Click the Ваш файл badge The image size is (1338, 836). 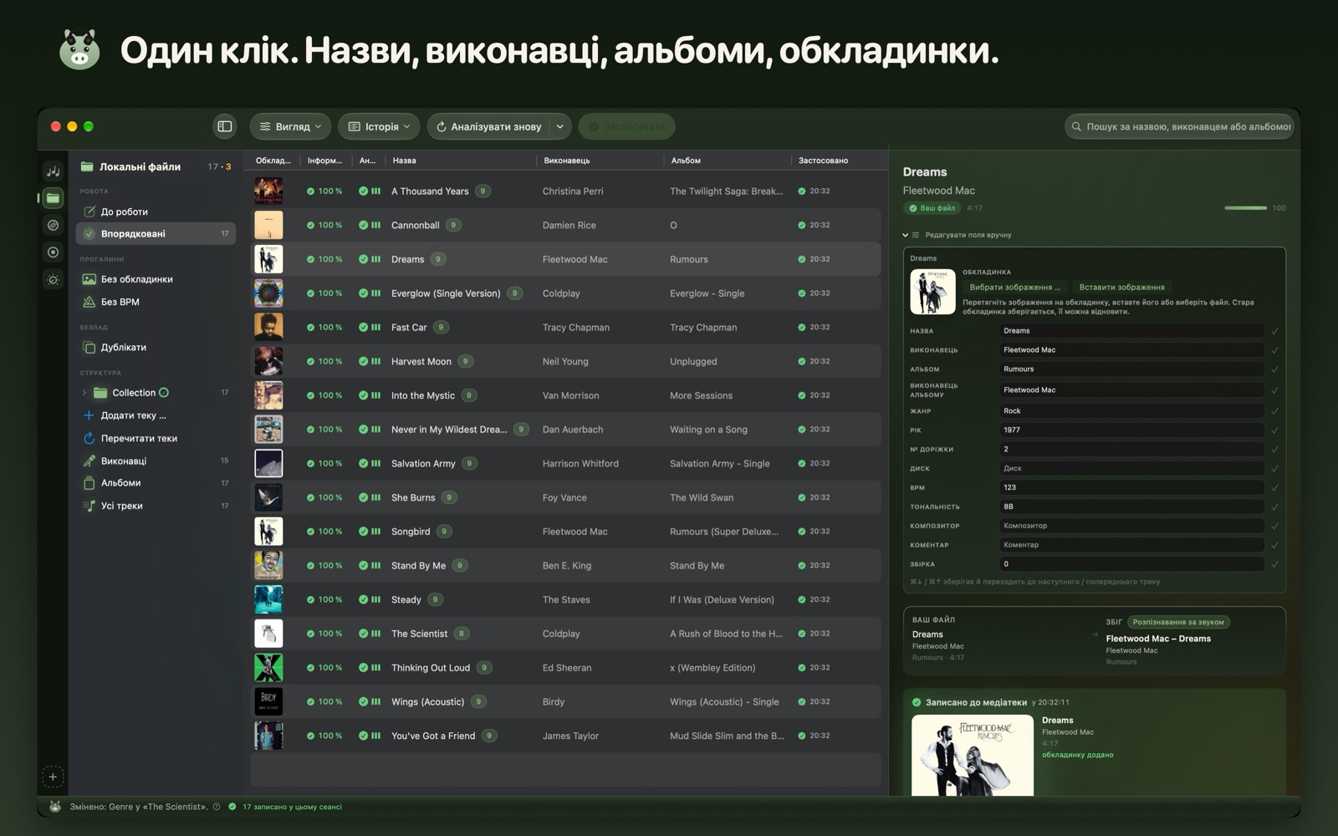click(x=932, y=208)
